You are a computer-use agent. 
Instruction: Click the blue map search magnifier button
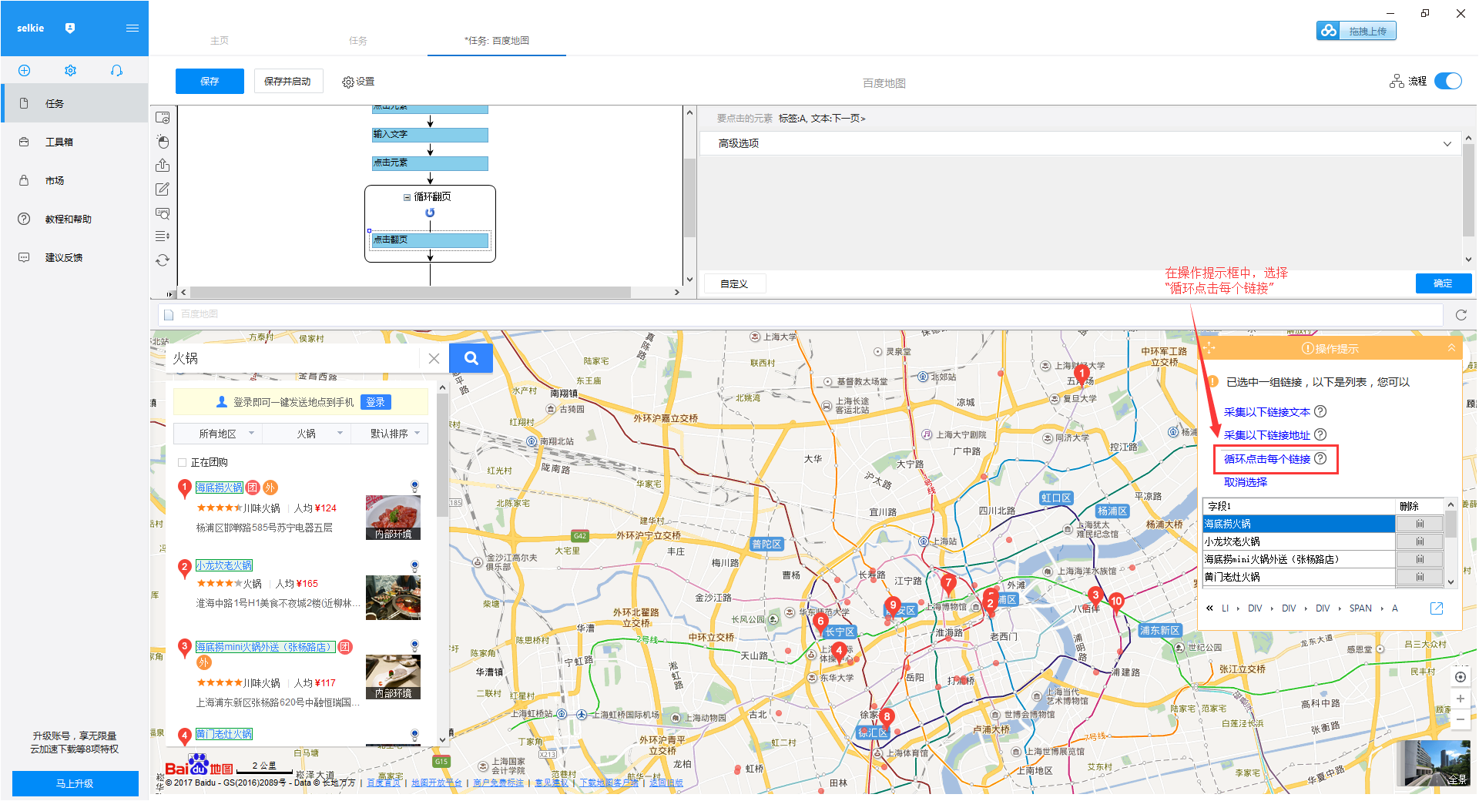pos(471,358)
